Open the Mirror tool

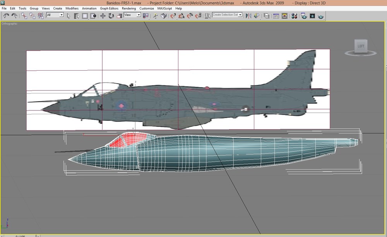pos(248,16)
